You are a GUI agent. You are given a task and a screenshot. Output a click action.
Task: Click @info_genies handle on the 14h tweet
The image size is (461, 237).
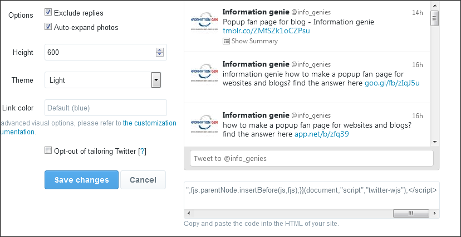(311, 12)
